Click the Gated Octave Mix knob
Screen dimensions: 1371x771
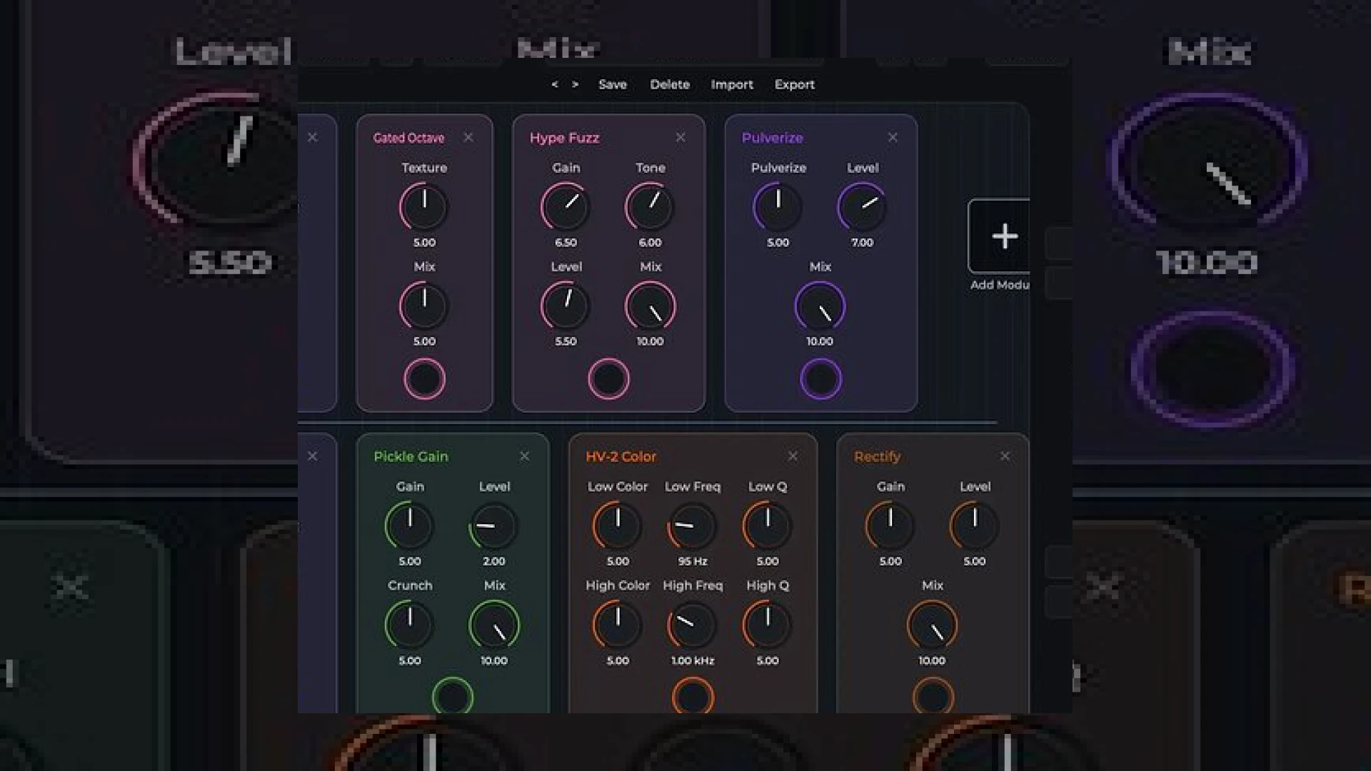point(424,306)
